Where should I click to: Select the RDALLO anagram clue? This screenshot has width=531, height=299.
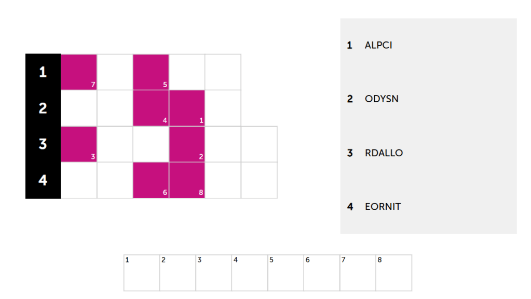(x=384, y=153)
